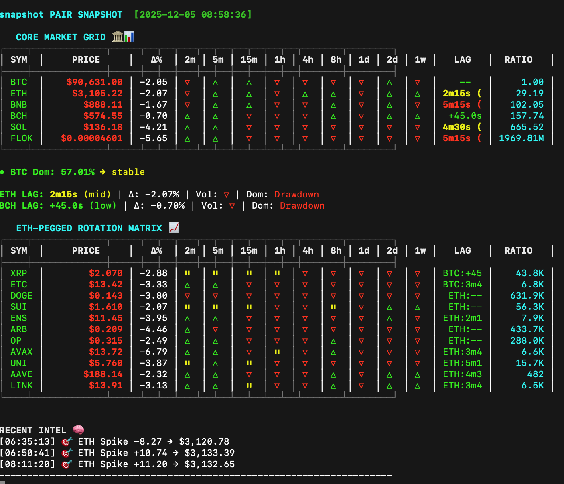Click the OP symbol row label

(16, 340)
